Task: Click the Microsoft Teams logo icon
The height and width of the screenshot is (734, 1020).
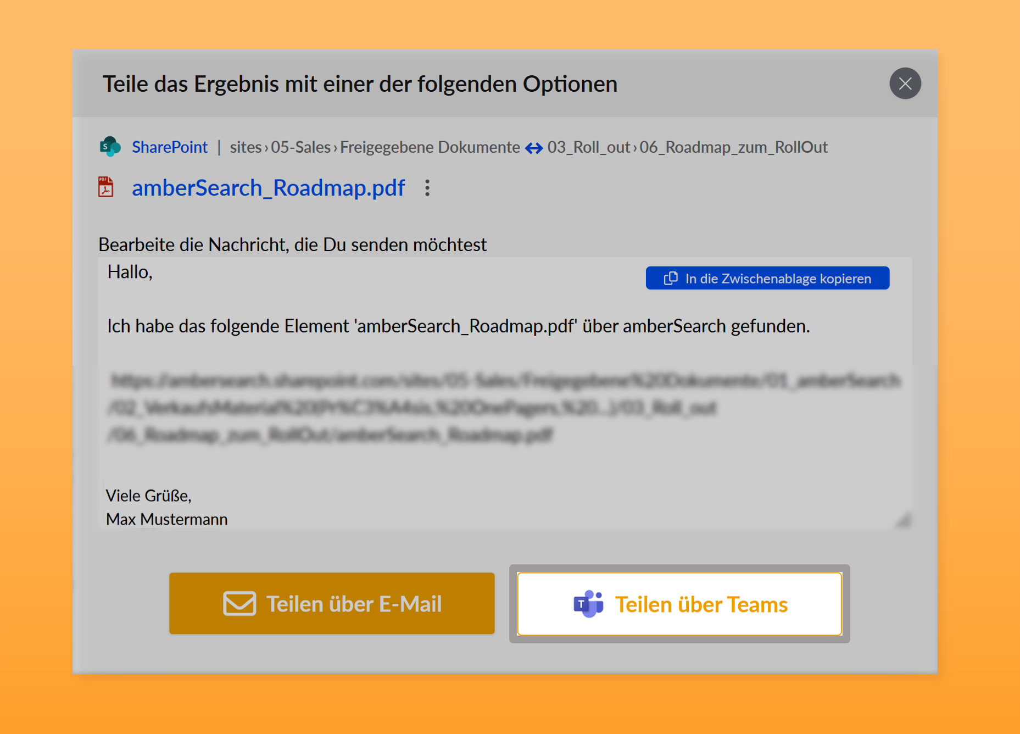Action: pyautogui.click(x=588, y=604)
